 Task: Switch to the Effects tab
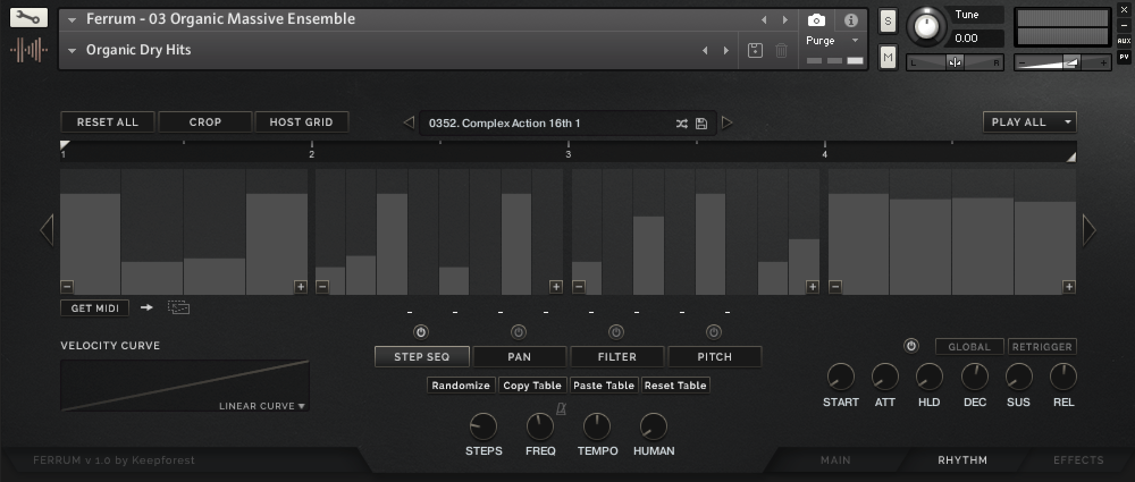coord(1078,460)
